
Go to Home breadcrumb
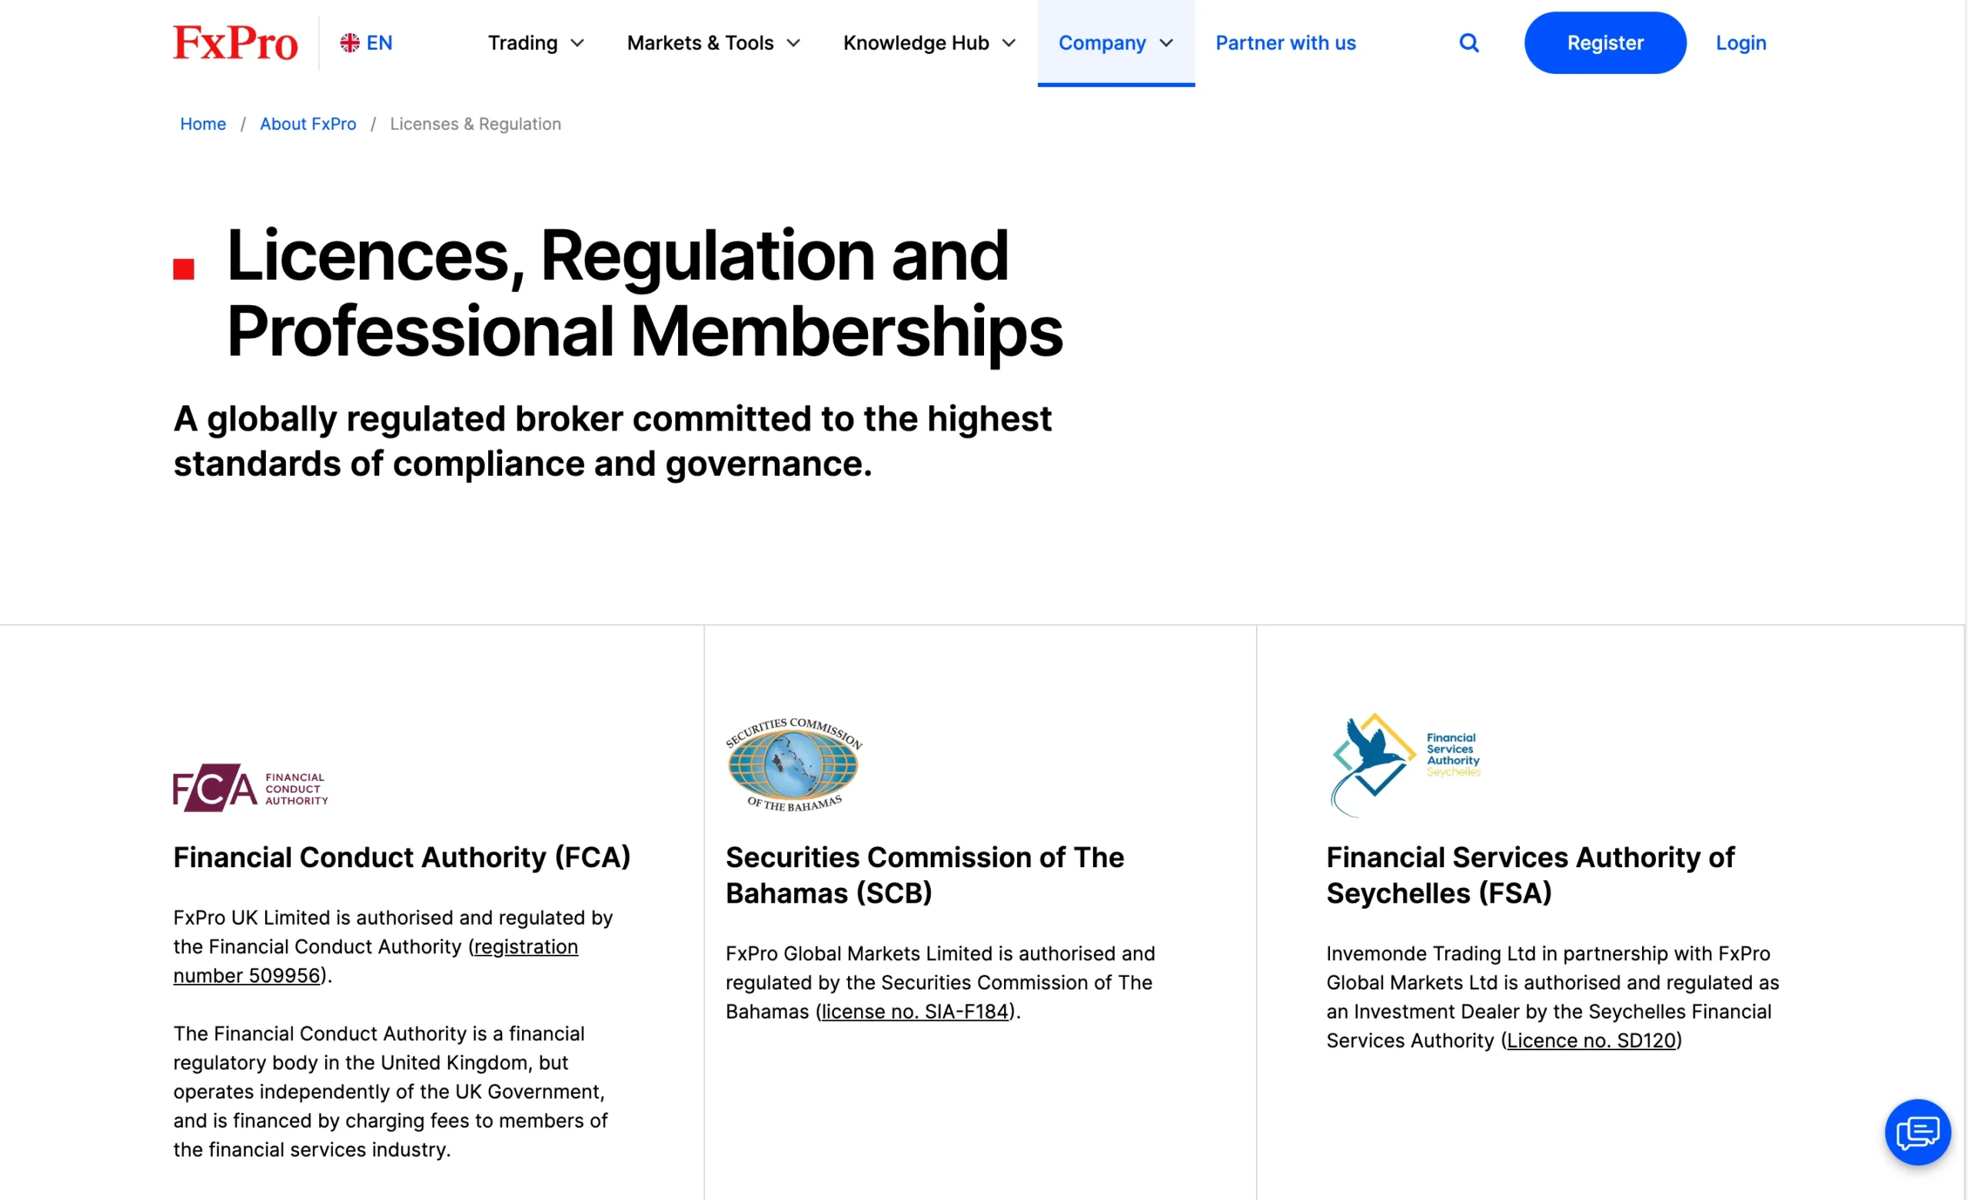pos(203,124)
